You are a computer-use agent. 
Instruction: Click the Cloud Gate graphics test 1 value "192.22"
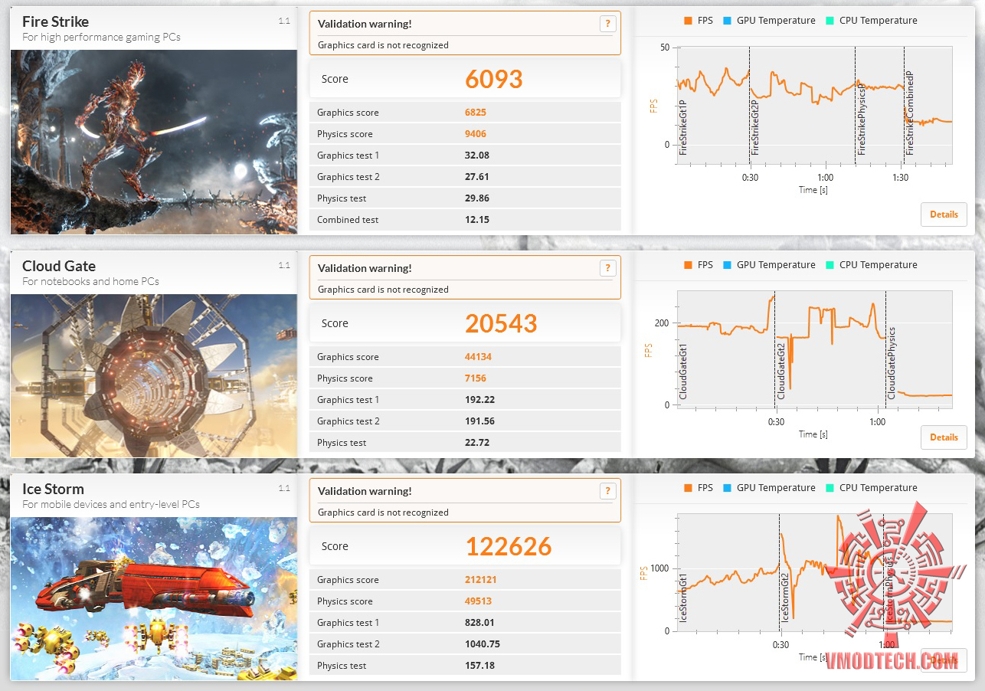click(x=480, y=400)
